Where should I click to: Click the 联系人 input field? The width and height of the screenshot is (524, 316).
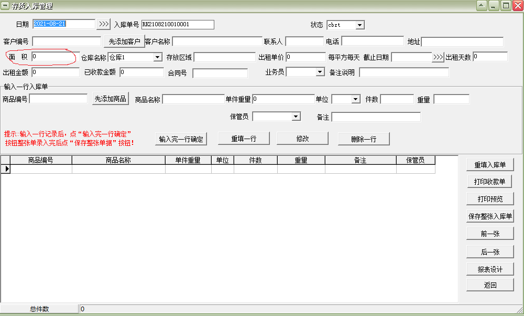coord(304,41)
